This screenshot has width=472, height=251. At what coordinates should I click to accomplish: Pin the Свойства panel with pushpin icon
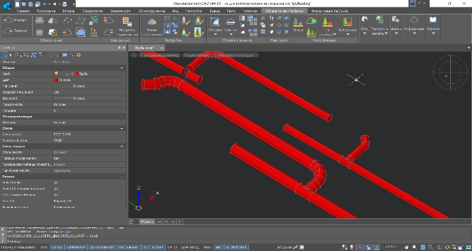coord(119,48)
